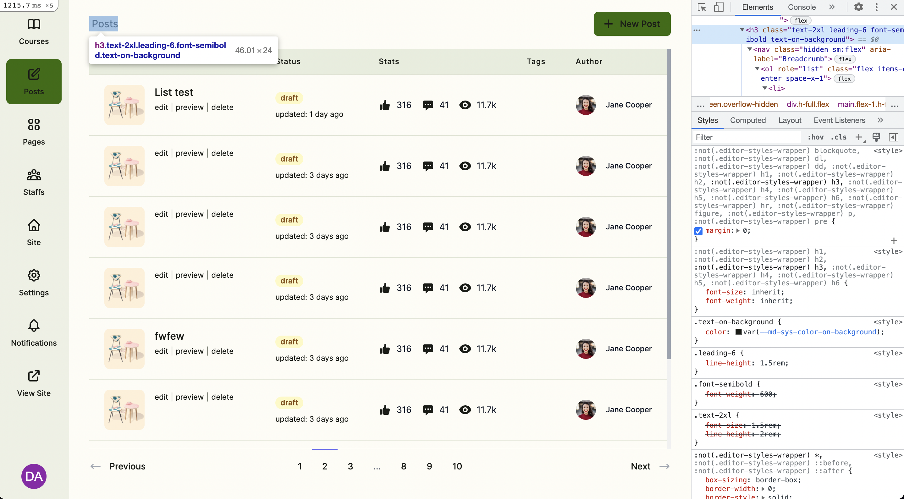Open DevTools settings gear
This screenshot has width=904, height=499.
pyautogui.click(x=859, y=7)
